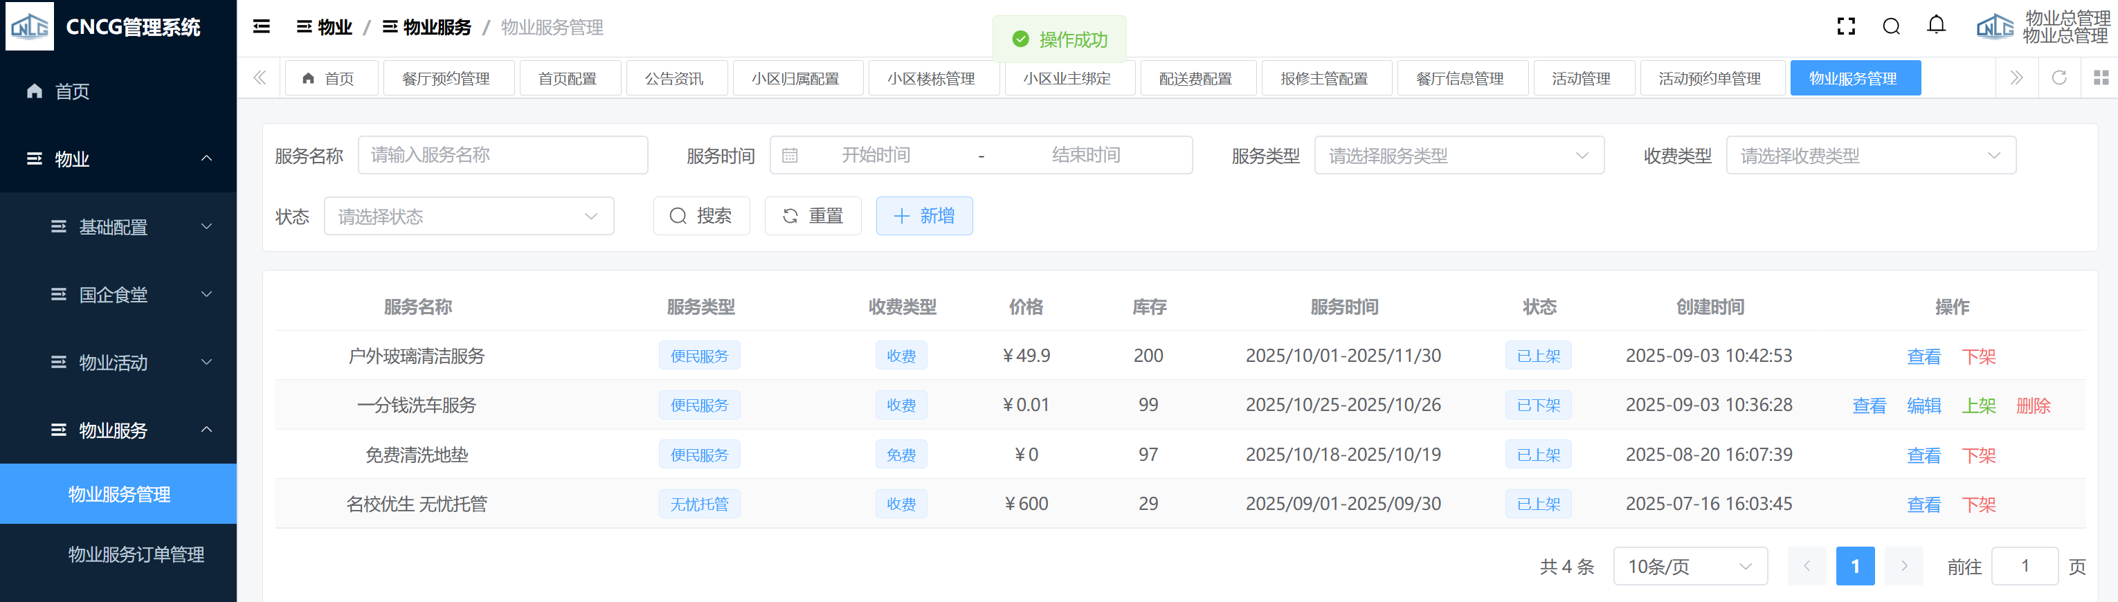This screenshot has width=2118, height=602.
Task: Refresh the current tab with reload icon
Action: (x=2058, y=78)
